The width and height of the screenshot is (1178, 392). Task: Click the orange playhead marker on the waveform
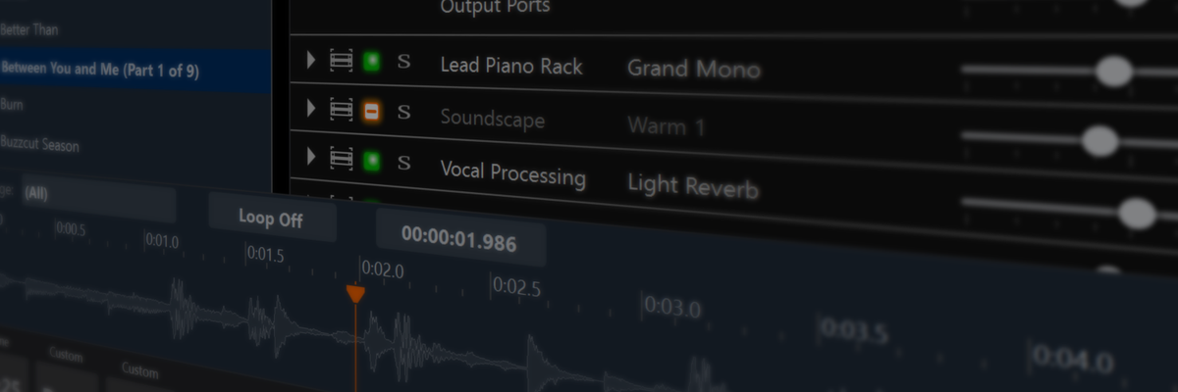pos(355,294)
